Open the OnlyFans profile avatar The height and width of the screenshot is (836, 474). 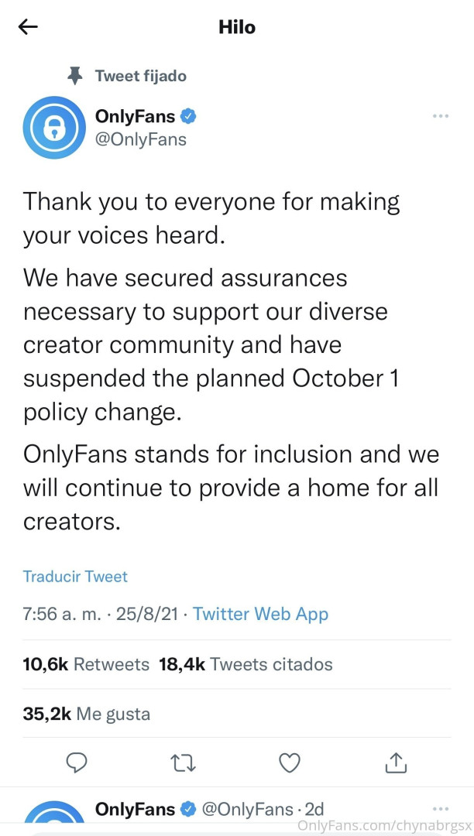point(53,128)
